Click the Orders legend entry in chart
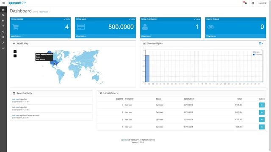This screenshot has height=152, width=271. 256,52
